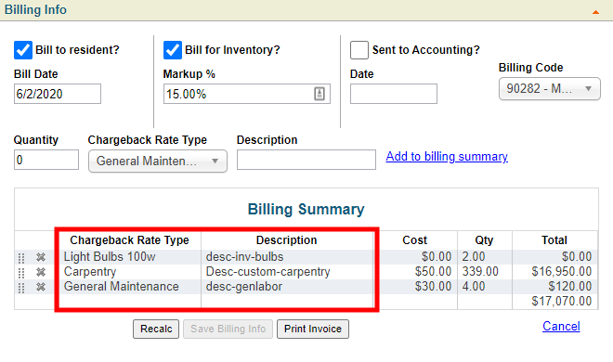Delete the Light Bulbs 100w billing row
This screenshot has height=362, width=613.
pyautogui.click(x=41, y=257)
